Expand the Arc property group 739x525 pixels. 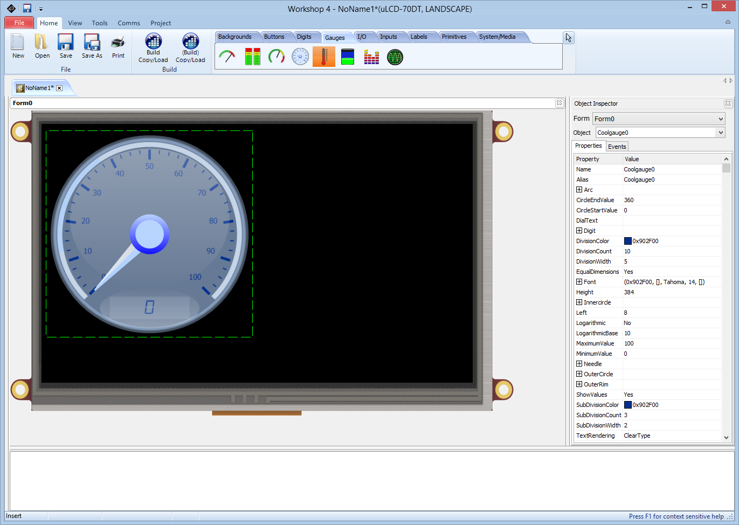point(578,189)
